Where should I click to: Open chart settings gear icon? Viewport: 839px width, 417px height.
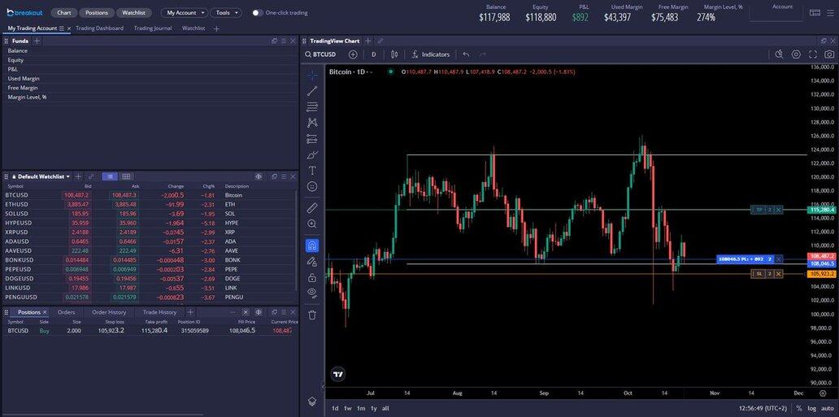point(796,54)
